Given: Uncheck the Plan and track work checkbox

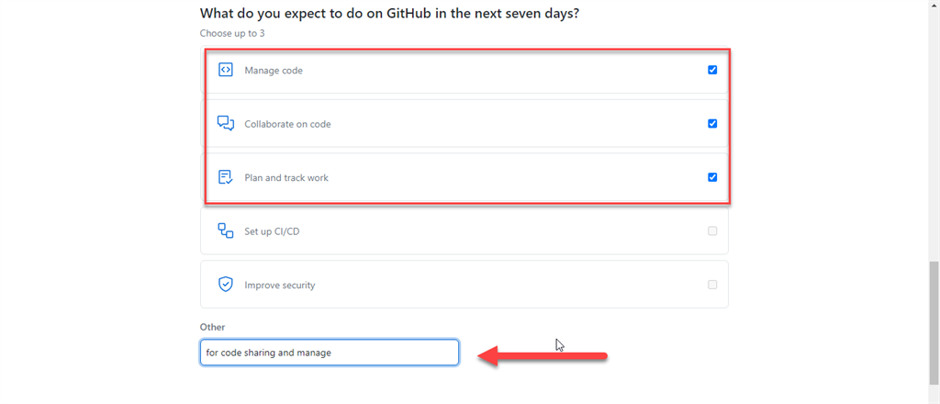Looking at the screenshot, I should (x=712, y=177).
